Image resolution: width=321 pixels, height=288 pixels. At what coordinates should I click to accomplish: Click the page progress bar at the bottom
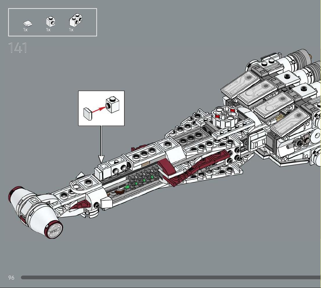tap(171, 278)
